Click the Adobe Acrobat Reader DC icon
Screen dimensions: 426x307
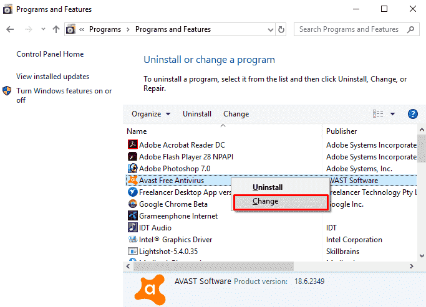click(133, 144)
